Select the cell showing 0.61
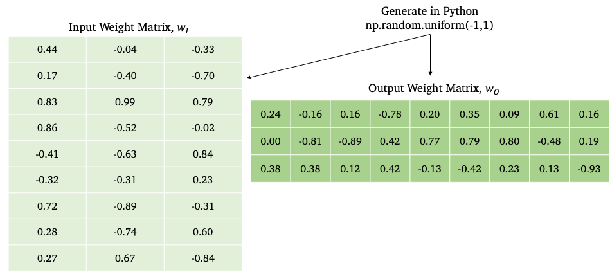This screenshot has height=272, width=610. pyautogui.click(x=550, y=114)
